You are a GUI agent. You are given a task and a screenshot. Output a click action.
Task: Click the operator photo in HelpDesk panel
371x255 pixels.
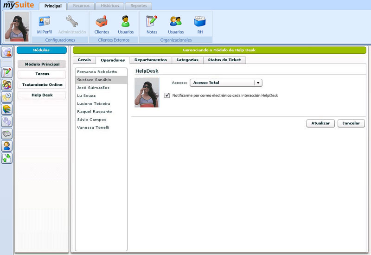tap(147, 92)
